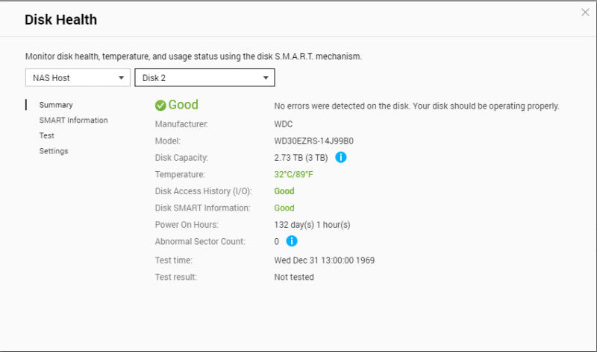Click the Power On Hours: label
This screenshot has width=597, height=352.
(187, 225)
